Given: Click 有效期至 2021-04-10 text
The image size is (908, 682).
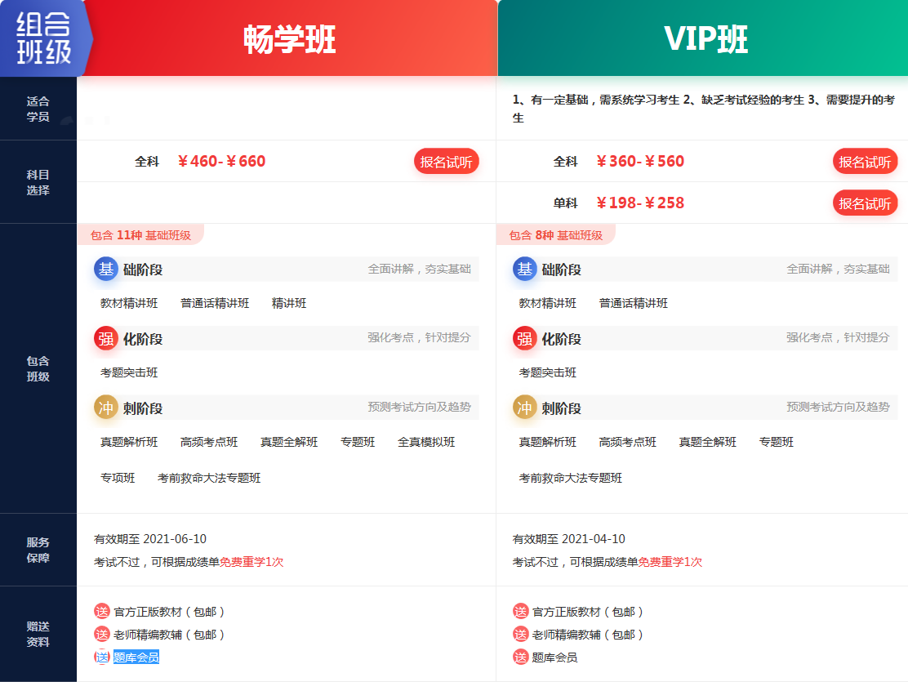Looking at the screenshot, I should tap(569, 539).
